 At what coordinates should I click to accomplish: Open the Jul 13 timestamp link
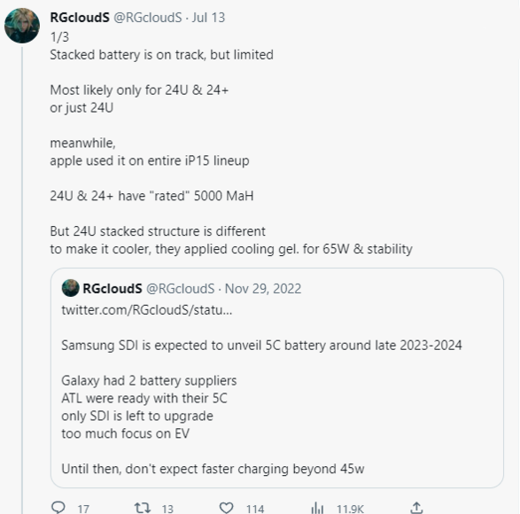click(208, 18)
